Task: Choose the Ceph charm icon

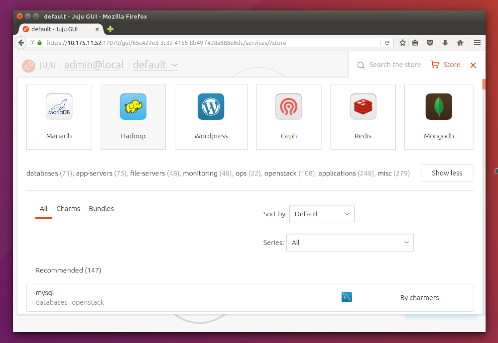Action: [x=288, y=106]
